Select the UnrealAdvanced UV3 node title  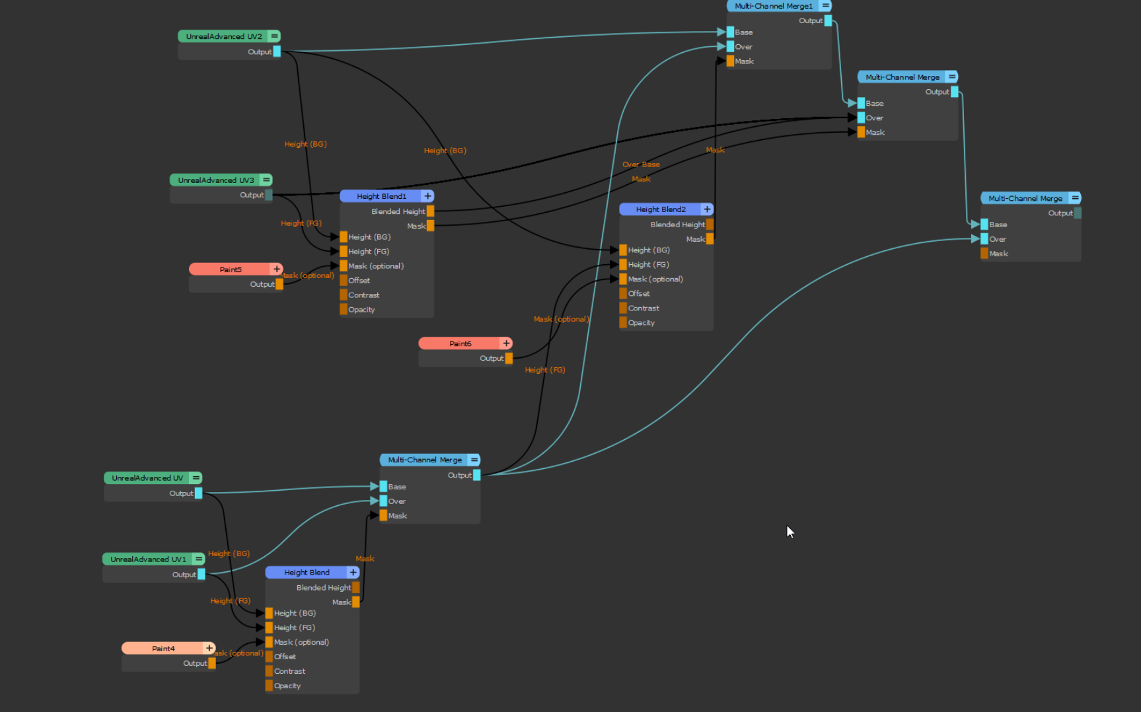point(215,180)
